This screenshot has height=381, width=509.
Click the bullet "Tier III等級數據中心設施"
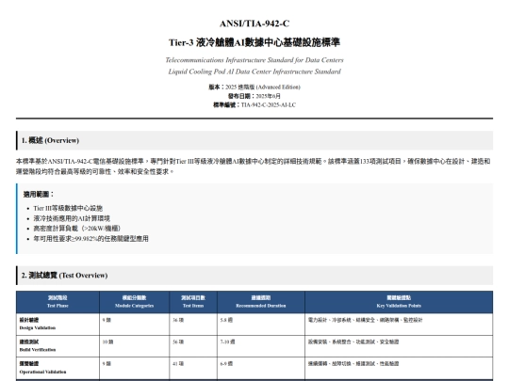(68, 208)
